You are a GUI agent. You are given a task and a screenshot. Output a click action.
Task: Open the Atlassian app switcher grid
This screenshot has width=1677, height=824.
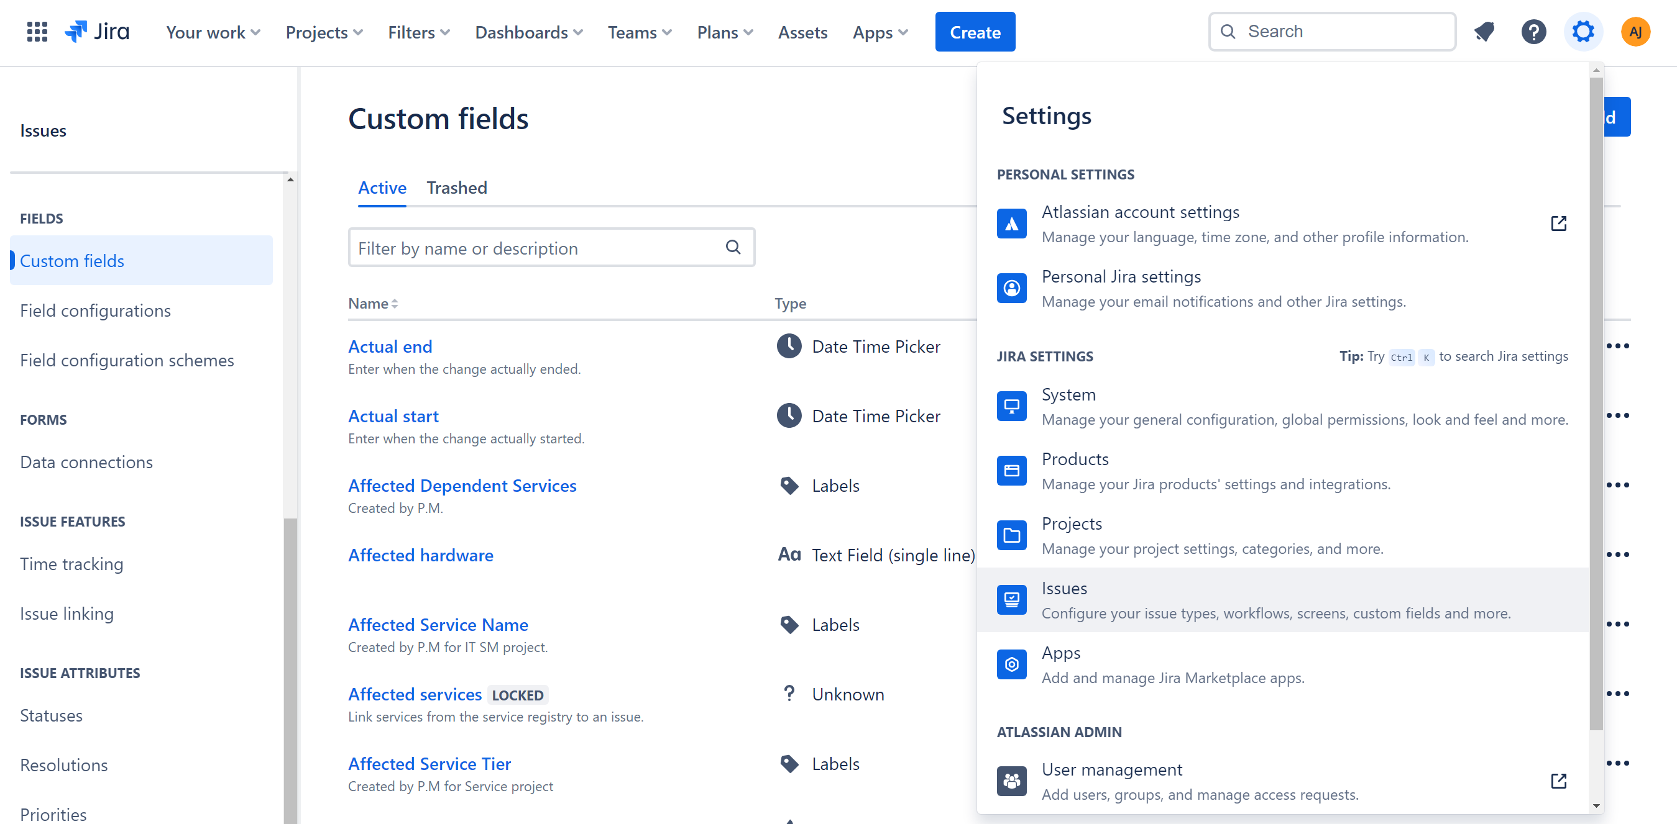click(x=37, y=31)
